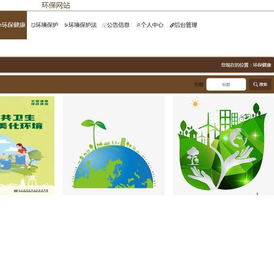Screen dimensions: 274x274
Task: Select the 公告信息 menu item
Action: pos(116,25)
